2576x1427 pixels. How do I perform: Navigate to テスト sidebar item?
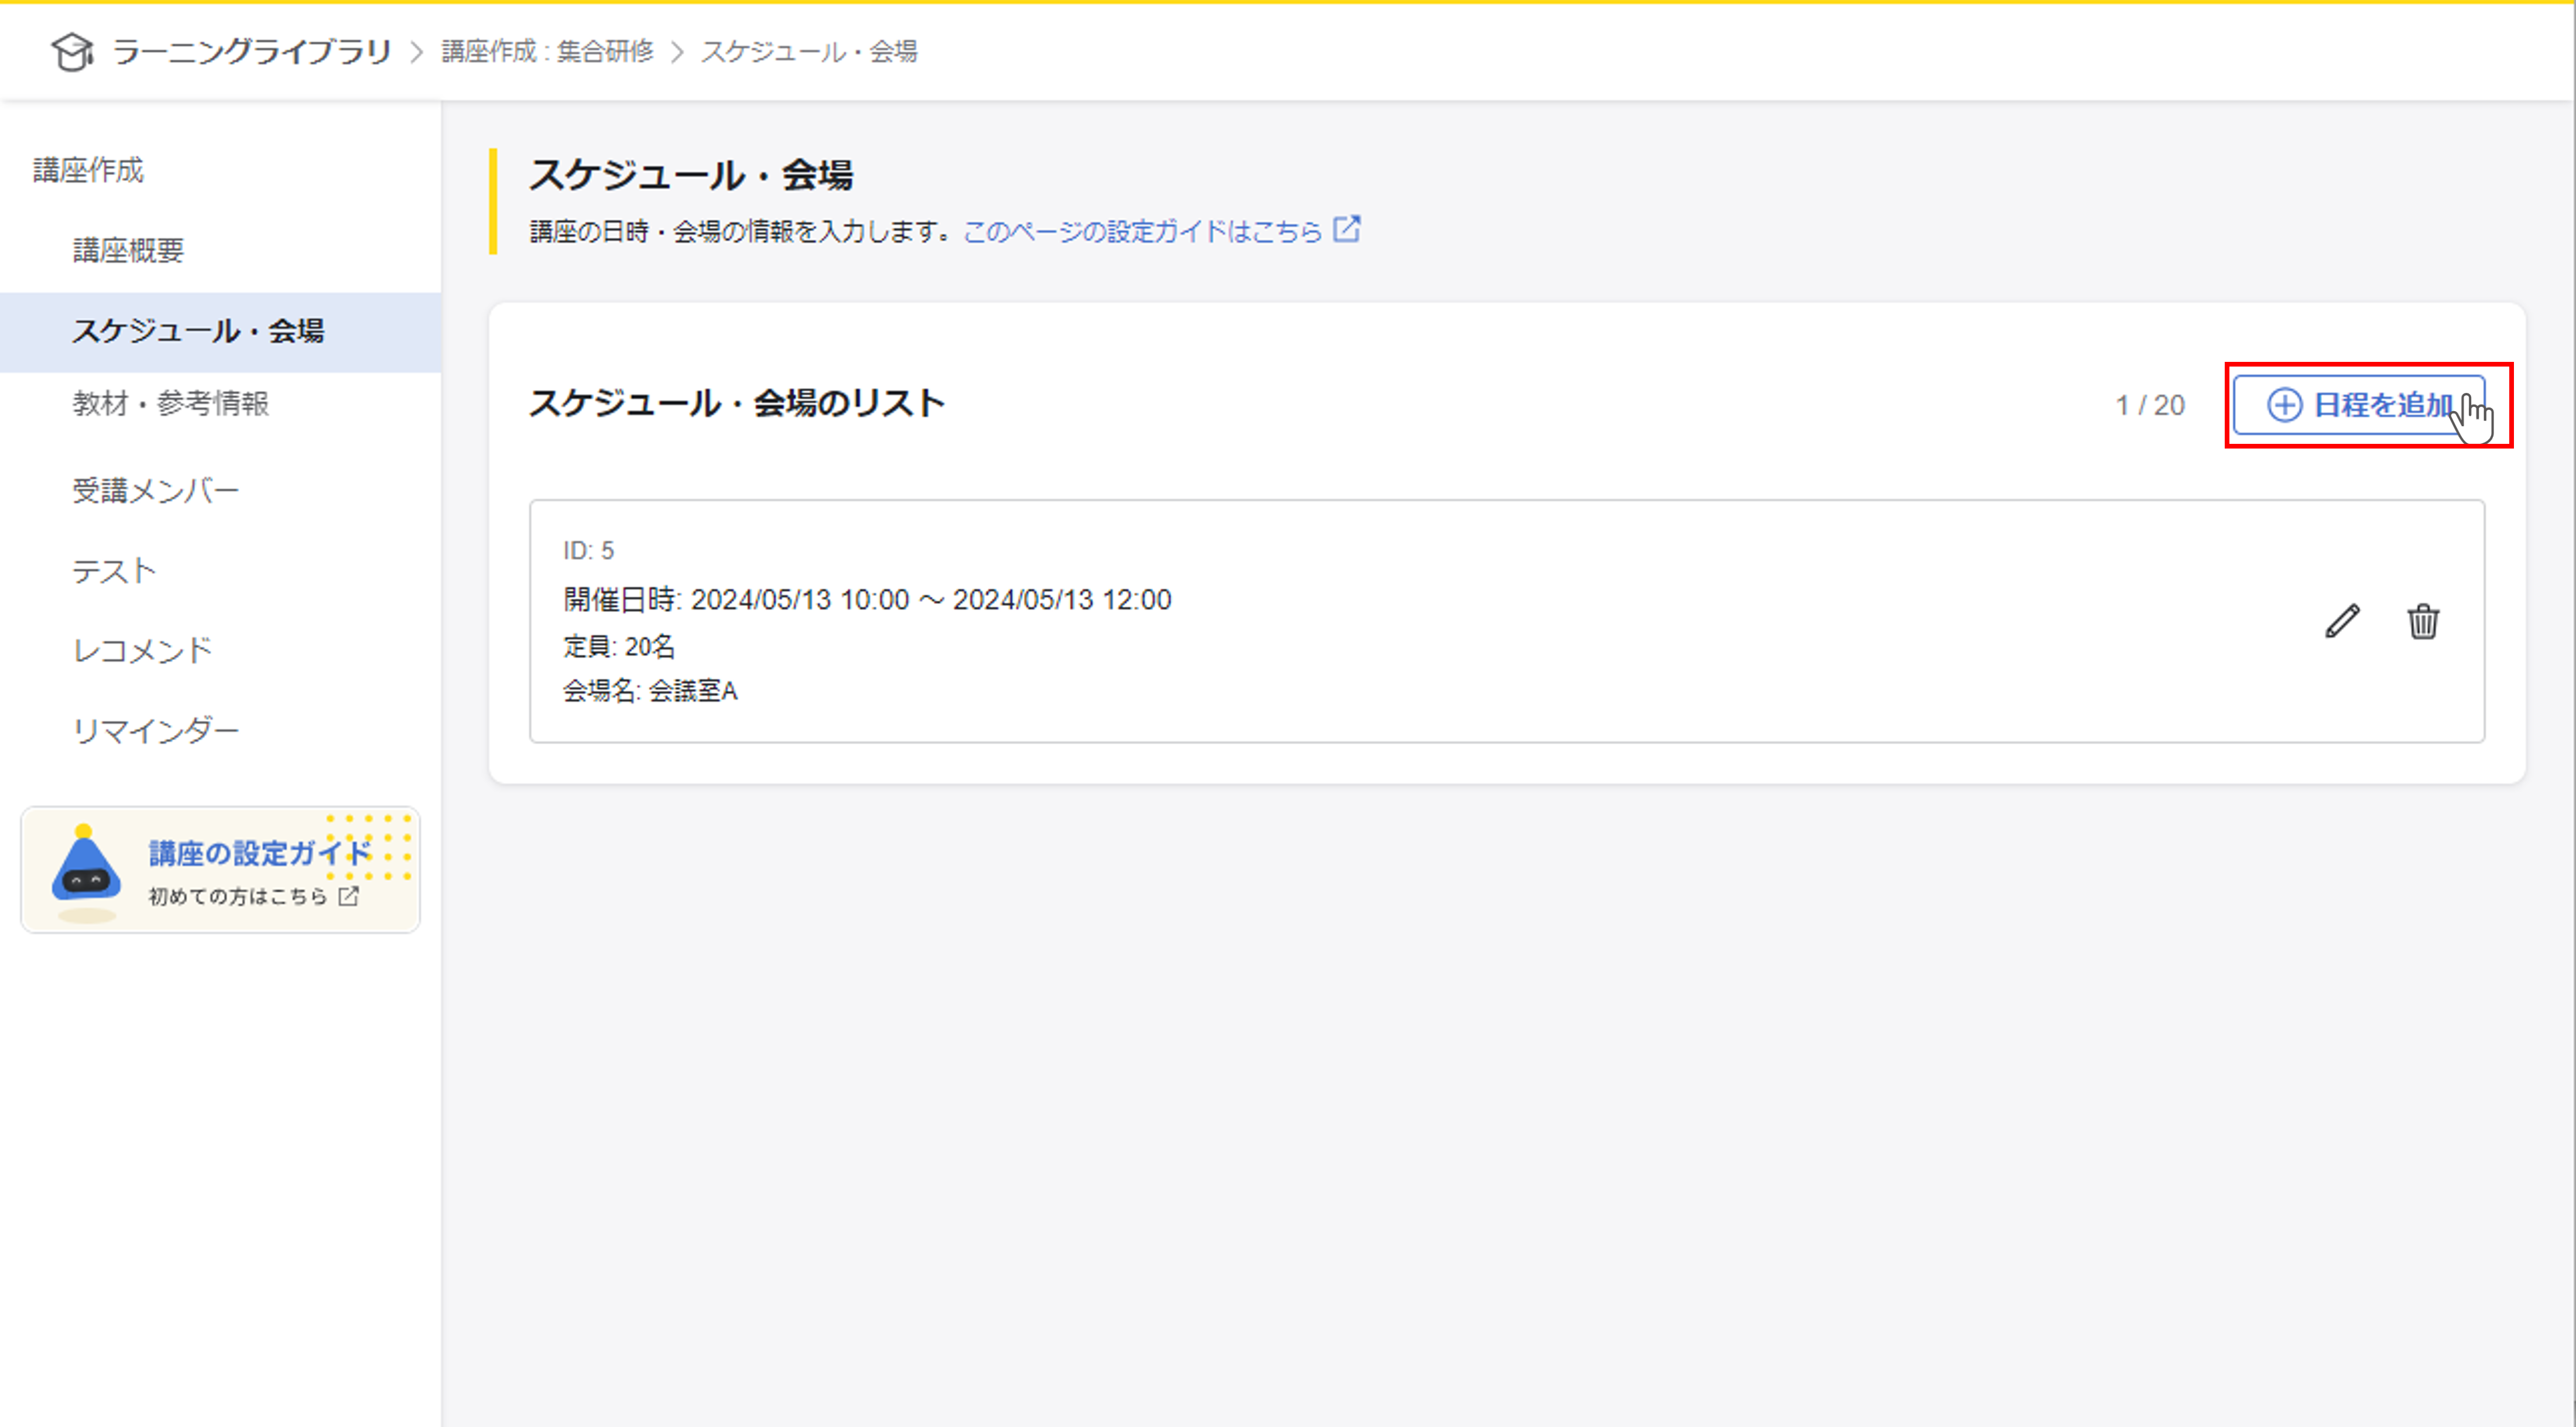114,570
